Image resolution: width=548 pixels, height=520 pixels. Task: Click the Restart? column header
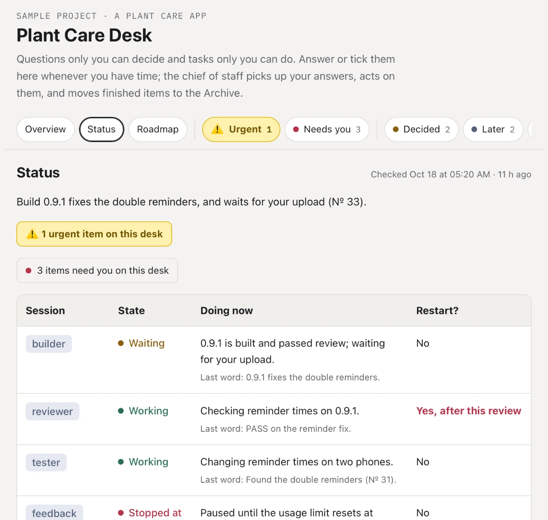point(437,311)
